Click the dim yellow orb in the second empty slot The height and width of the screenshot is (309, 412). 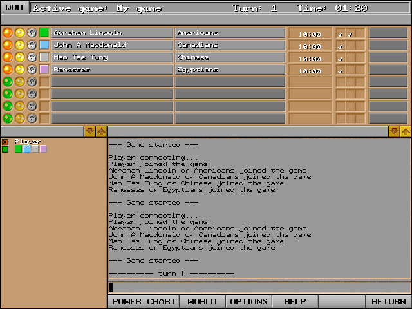tap(20, 94)
